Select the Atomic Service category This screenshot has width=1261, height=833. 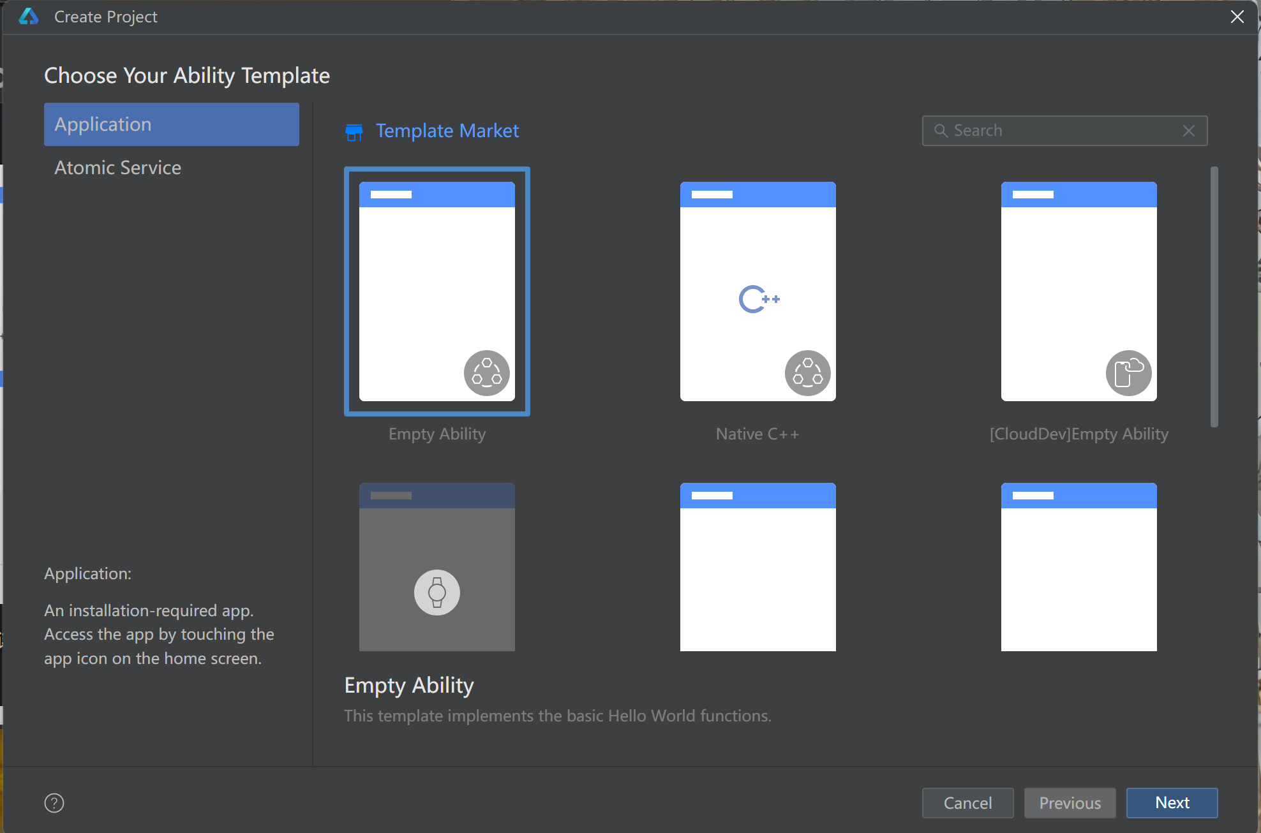click(171, 168)
